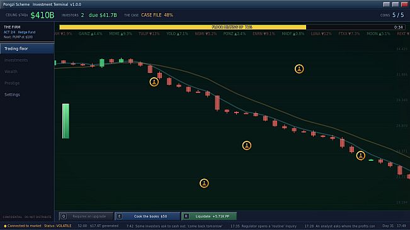Select the MADF ticker entry
The width and height of the screenshot is (410, 230).
293,34
